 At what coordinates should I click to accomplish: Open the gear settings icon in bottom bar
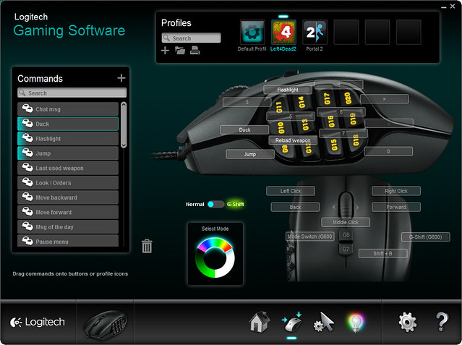click(408, 323)
